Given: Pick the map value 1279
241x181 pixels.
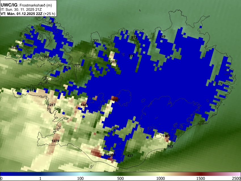Looking at the screenshot, I should coord(55,141).
